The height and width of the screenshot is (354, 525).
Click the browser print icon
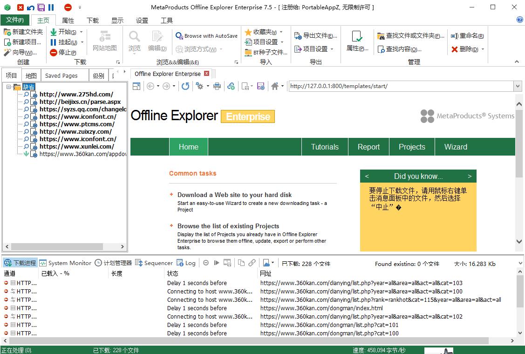tap(217, 87)
